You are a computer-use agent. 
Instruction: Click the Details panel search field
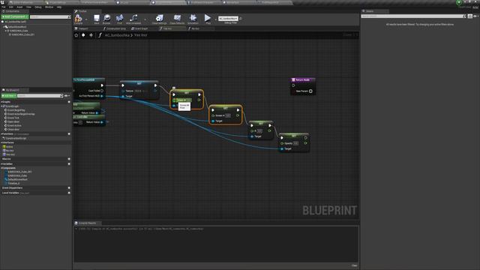pyautogui.click(x=413, y=16)
